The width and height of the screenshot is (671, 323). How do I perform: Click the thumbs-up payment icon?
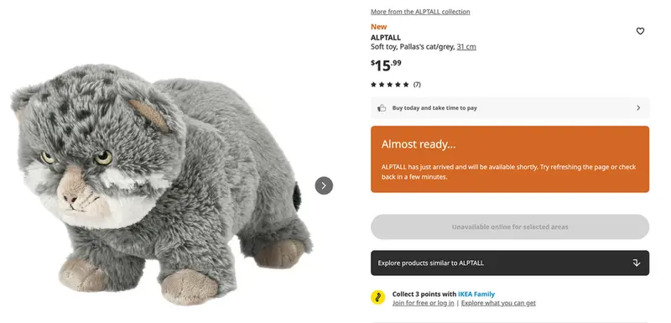tap(382, 108)
